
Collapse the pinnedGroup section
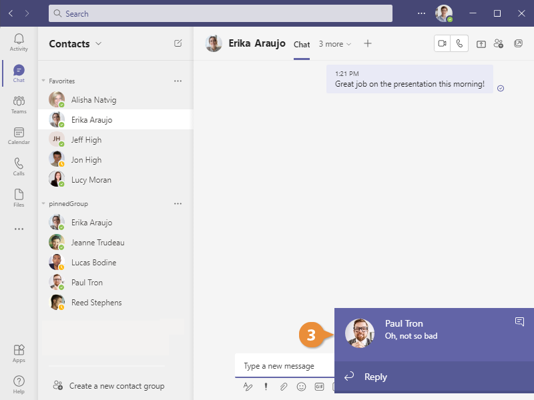tap(44, 203)
